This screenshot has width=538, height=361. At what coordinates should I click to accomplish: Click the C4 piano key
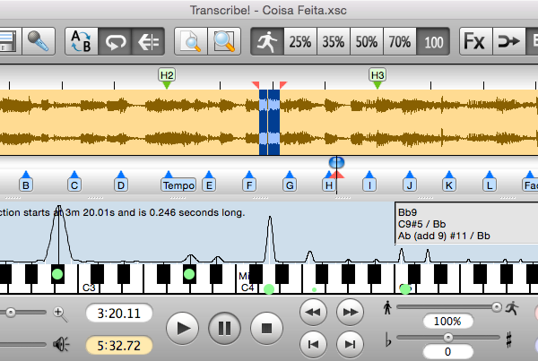247,287
